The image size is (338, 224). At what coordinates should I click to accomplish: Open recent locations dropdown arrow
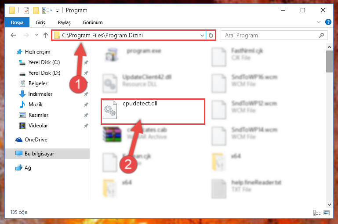36,35
